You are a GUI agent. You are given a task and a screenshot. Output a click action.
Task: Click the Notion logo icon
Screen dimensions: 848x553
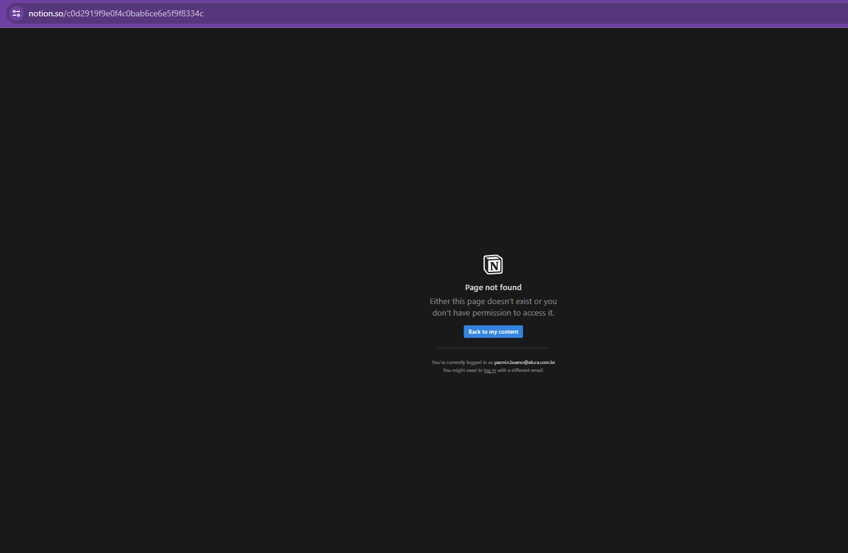tap(493, 265)
